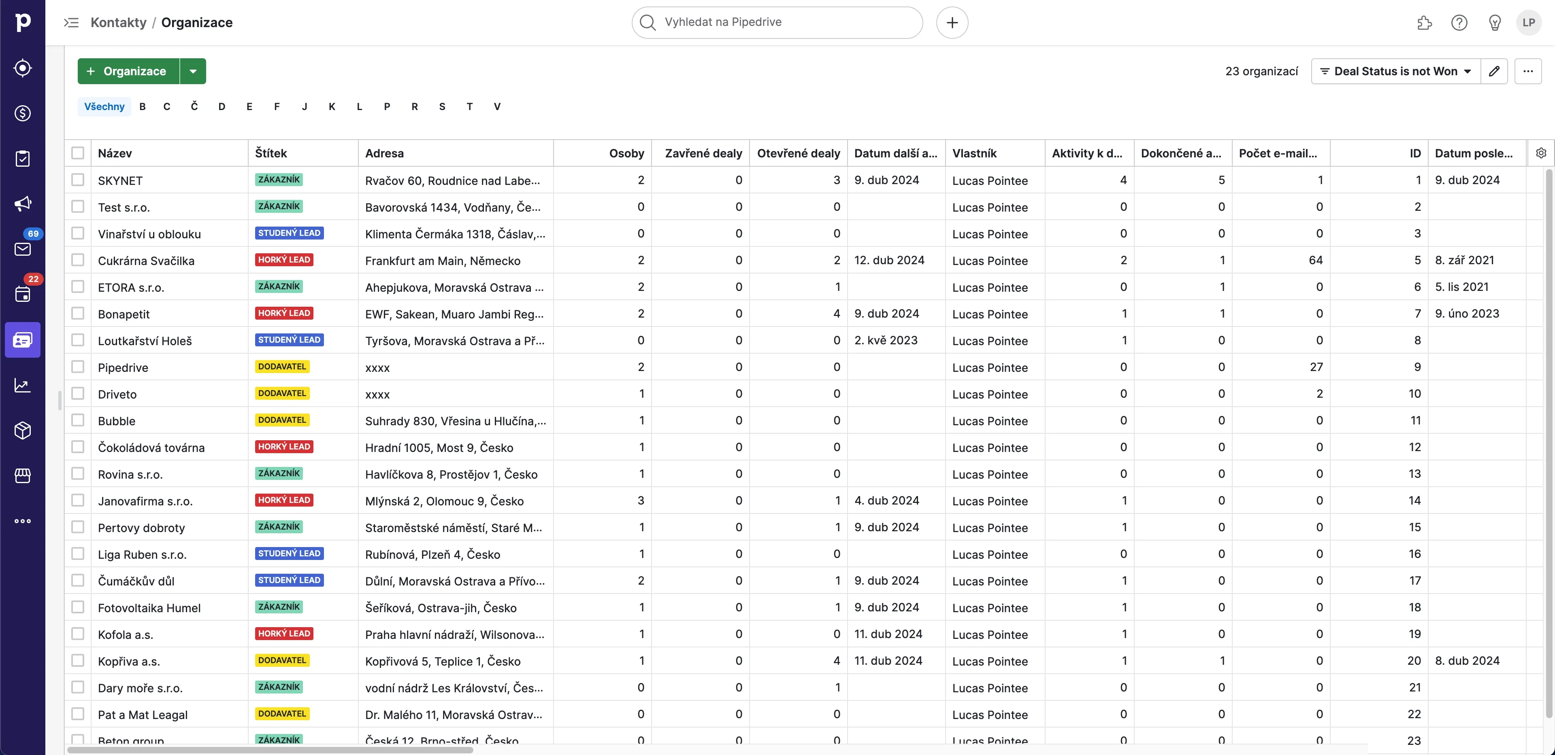Click the Vyhledat na Pipedrive search field

776,22
